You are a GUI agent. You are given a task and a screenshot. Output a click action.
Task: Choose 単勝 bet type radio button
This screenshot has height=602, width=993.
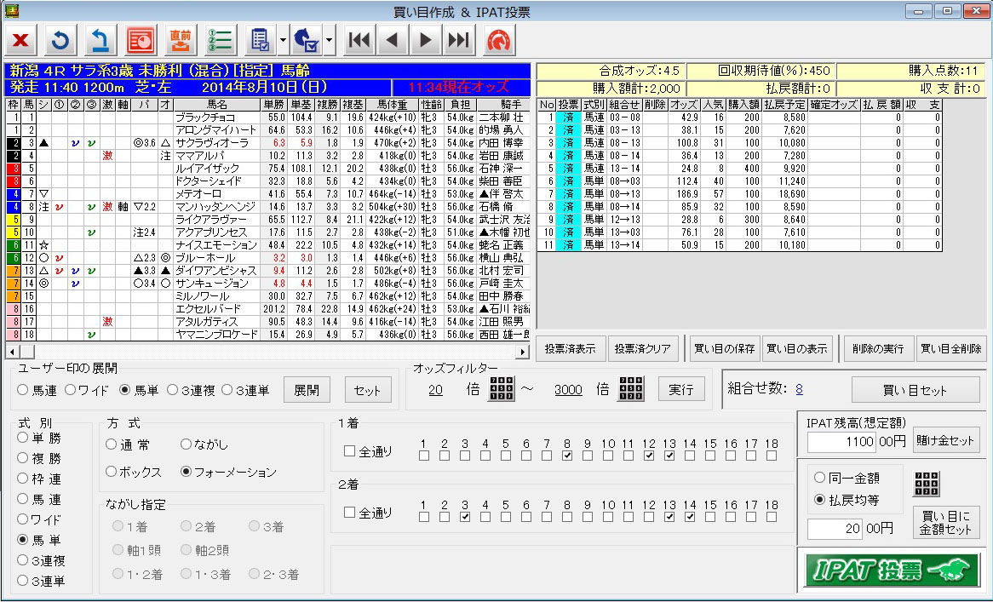pyautogui.click(x=23, y=438)
